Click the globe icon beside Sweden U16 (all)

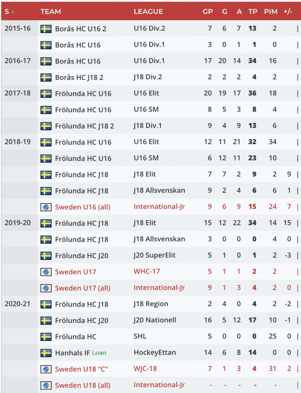(46, 207)
